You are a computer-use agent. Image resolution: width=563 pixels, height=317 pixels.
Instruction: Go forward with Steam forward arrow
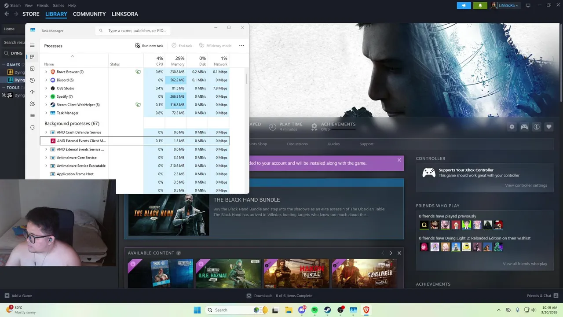pyautogui.click(x=16, y=14)
